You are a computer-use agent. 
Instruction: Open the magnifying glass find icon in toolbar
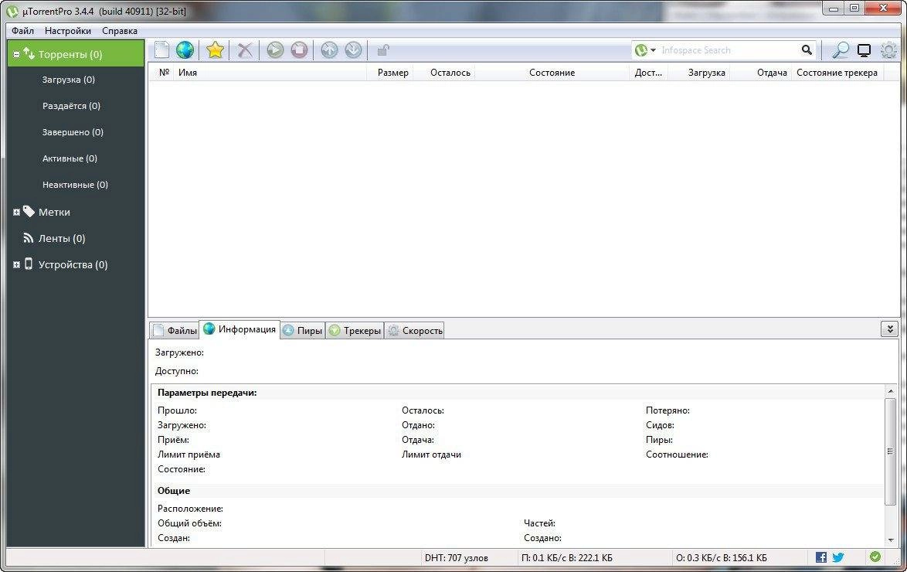(841, 50)
